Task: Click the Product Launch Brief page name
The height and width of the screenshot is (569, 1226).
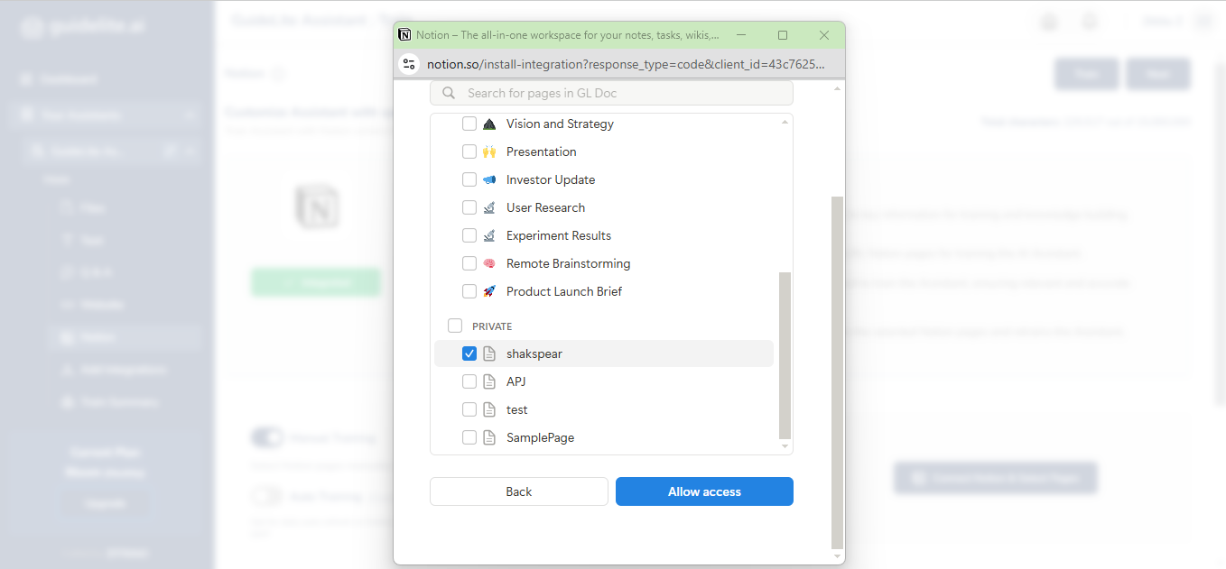Action: pos(564,291)
